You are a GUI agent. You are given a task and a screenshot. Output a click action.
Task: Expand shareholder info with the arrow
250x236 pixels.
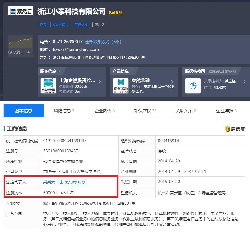pos(100,82)
